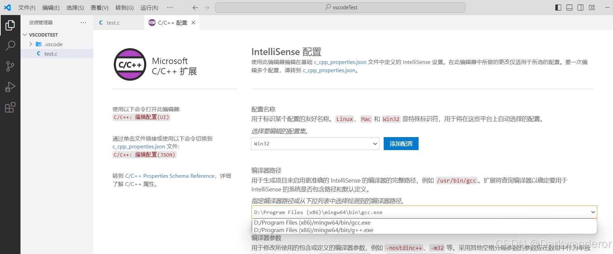Image resolution: width=613 pixels, height=254 pixels.
Task: Open the Source Control view
Action: click(x=10, y=66)
